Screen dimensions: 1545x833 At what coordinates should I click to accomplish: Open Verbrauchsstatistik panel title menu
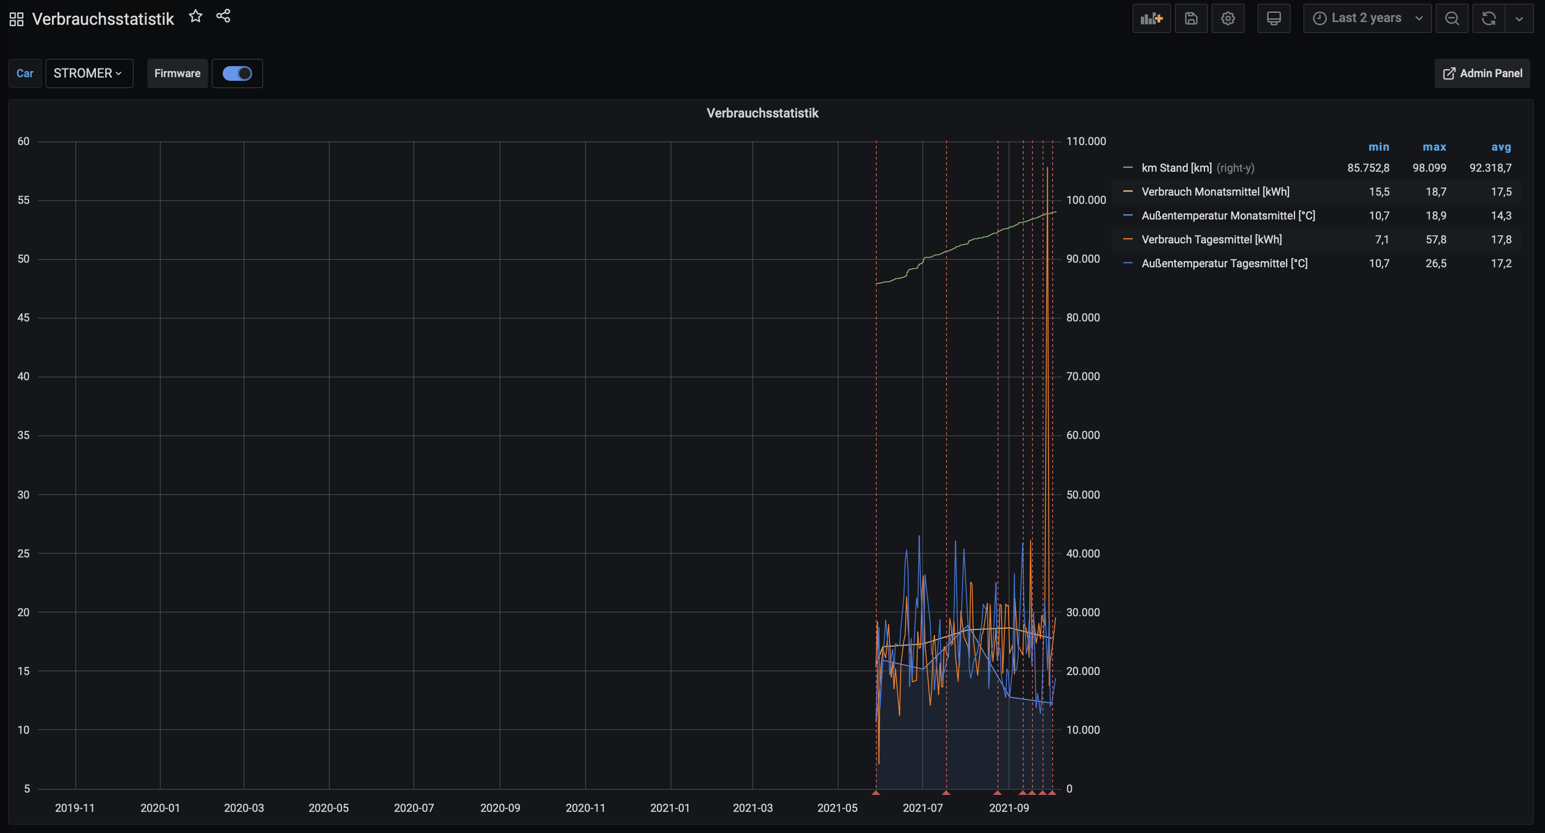[x=761, y=113]
